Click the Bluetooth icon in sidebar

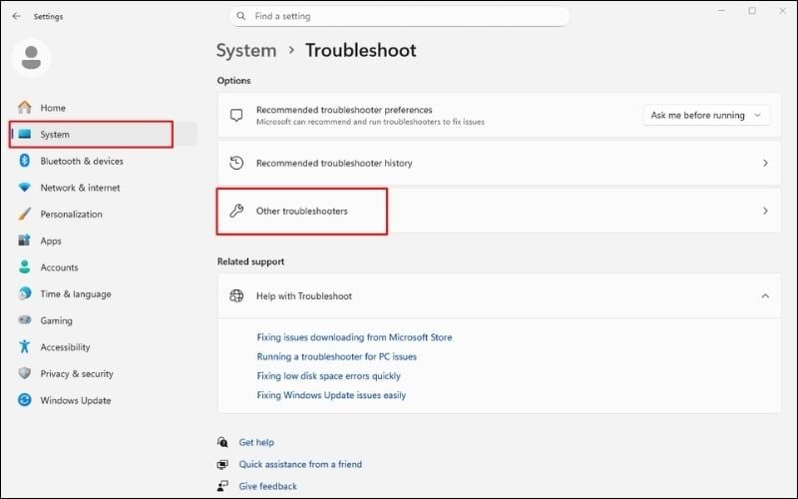pos(24,161)
